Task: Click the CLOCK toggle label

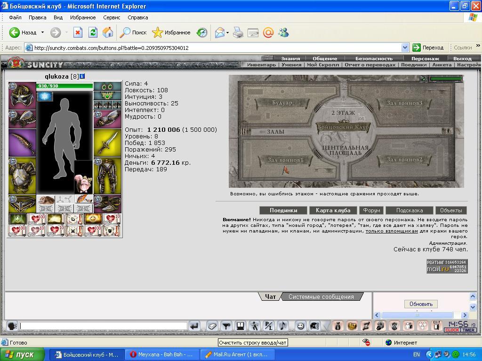Action: point(452,330)
